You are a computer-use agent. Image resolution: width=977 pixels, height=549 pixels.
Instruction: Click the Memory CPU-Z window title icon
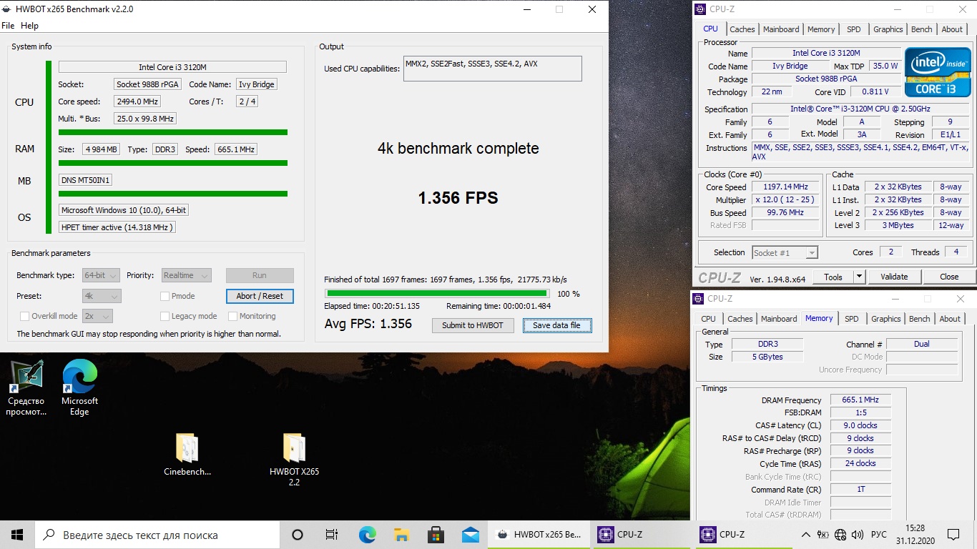[x=698, y=299]
